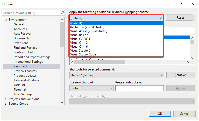The width and height of the screenshot is (199, 121).
Task: Go to Find and Replace options
Action: point(25,48)
